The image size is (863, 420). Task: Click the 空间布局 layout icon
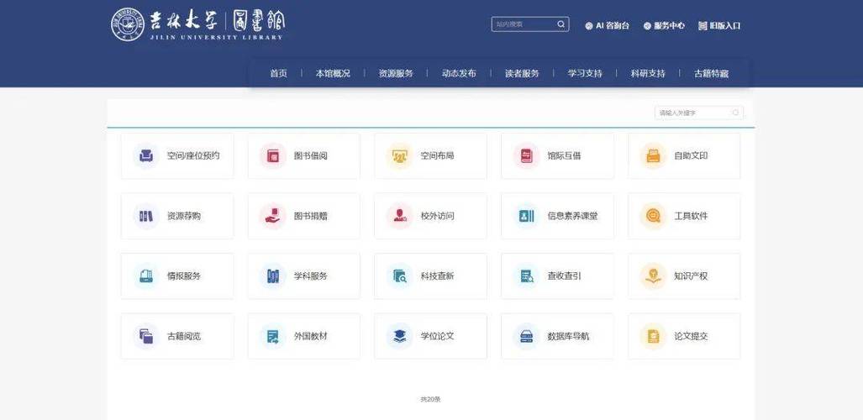[x=399, y=155]
